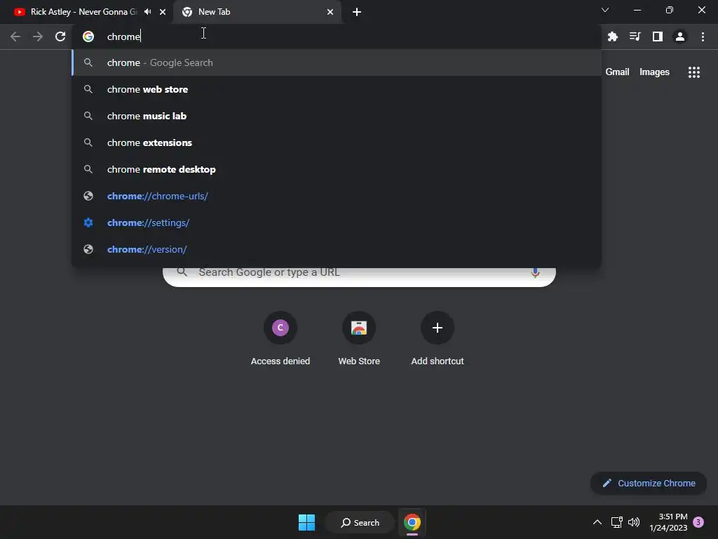718x539 pixels.
Task: Select the New Tab tab
Action: (x=257, y=12)
